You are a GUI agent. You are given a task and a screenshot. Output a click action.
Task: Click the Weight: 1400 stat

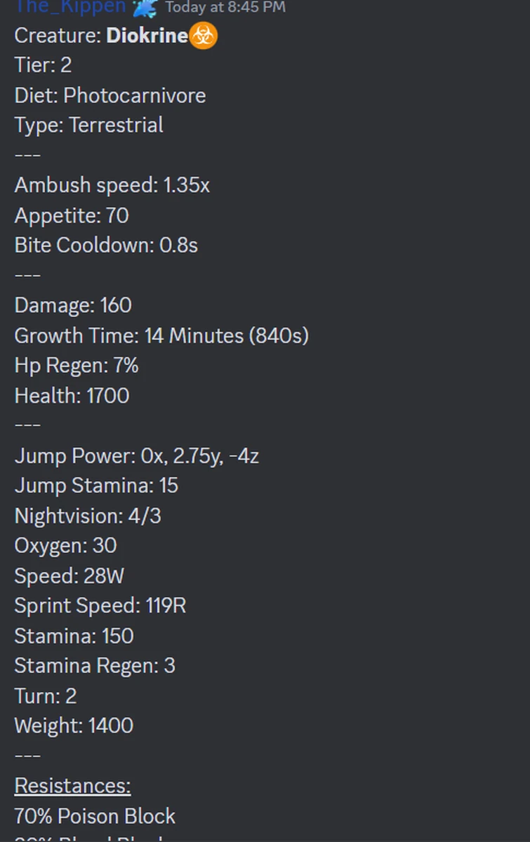click(74, 726)
